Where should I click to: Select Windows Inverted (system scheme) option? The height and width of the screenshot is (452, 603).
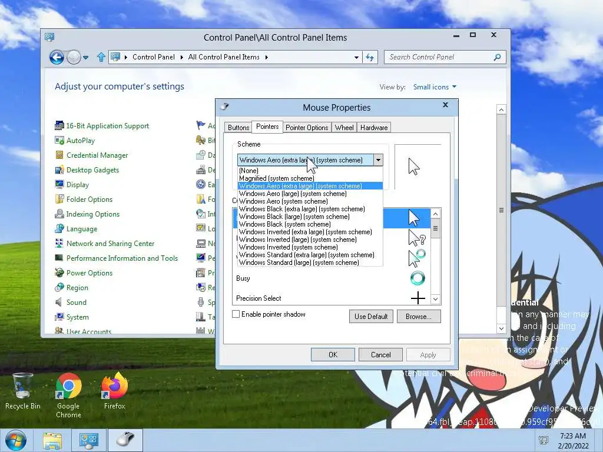point(310,247)
